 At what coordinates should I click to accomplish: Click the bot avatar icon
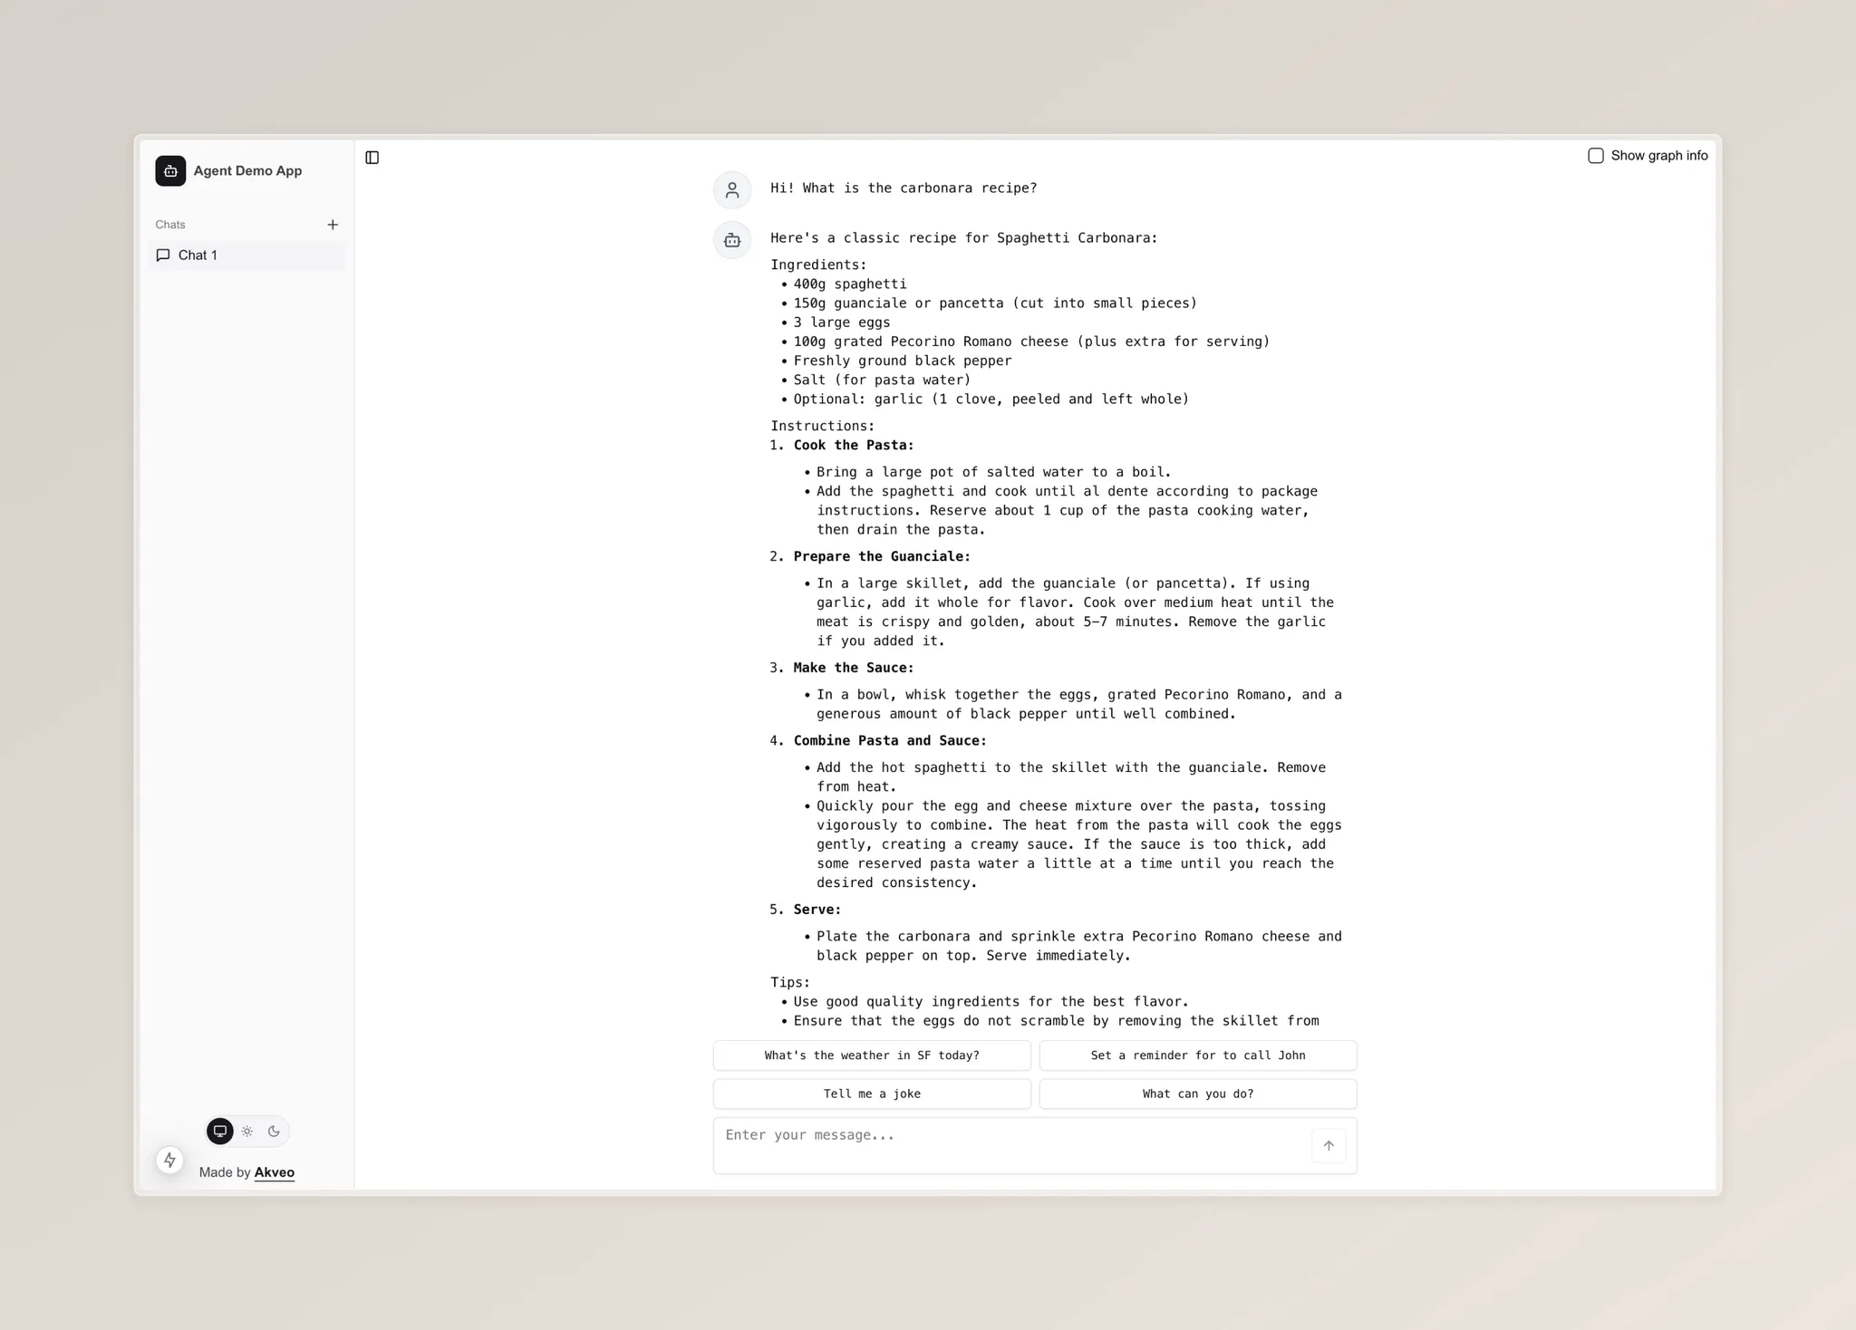coord(732,240)
